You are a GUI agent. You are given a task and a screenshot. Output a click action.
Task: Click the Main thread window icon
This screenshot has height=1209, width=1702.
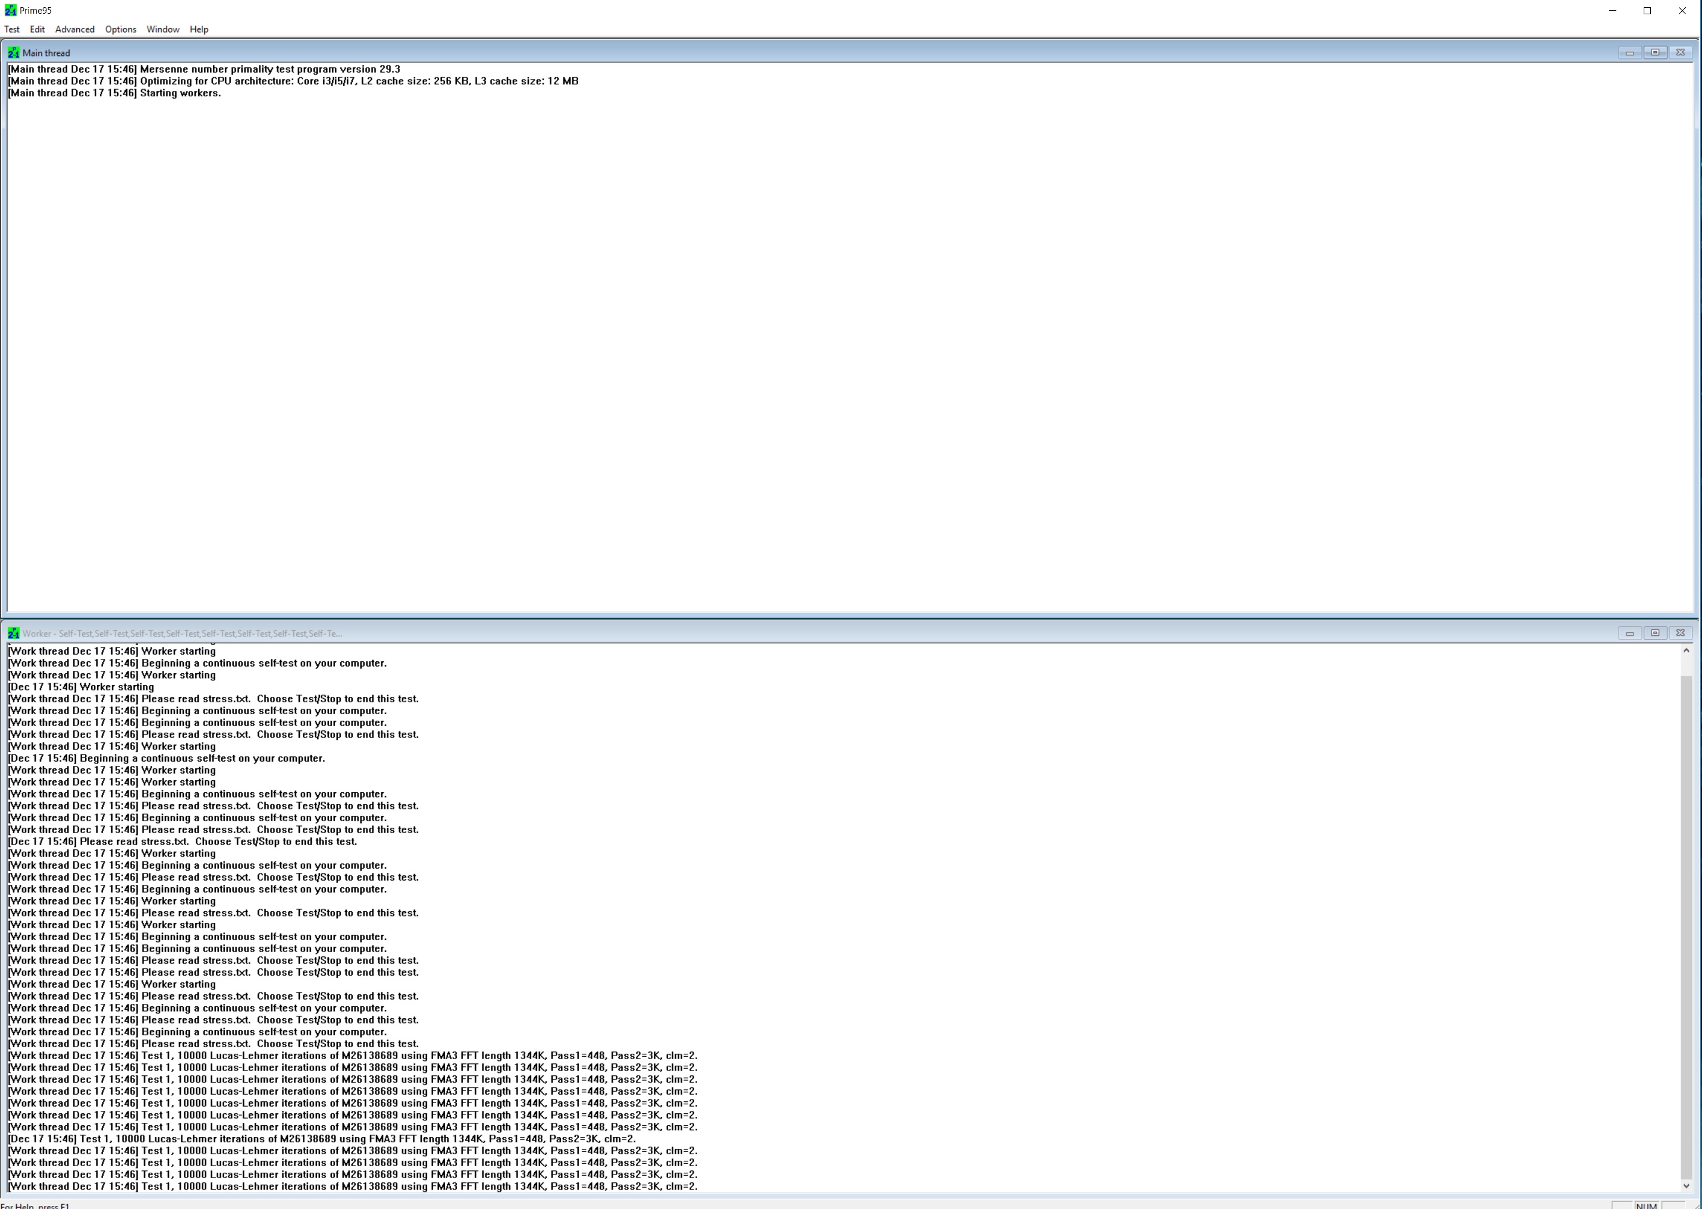coord(14,53)
